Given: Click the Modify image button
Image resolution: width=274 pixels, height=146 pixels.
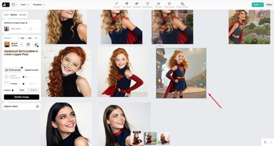Looking at the screenshot, I should pyautogui.click(x=22, y=97).
